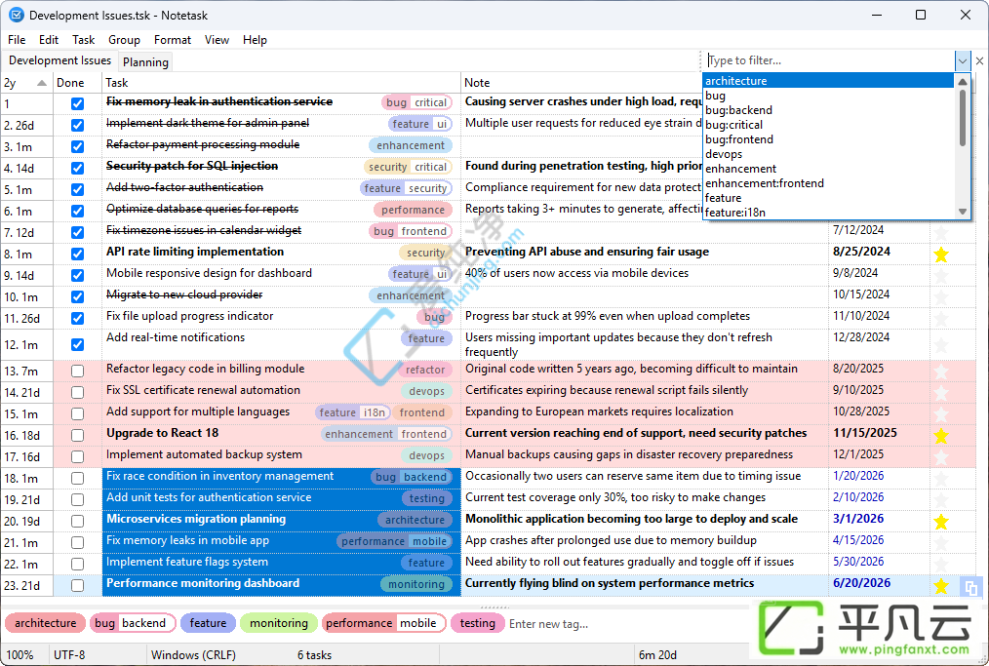The width and height of the screenshot is (989, 666).
Task: Star the multiple languages support task
Action: coord(941,414)
